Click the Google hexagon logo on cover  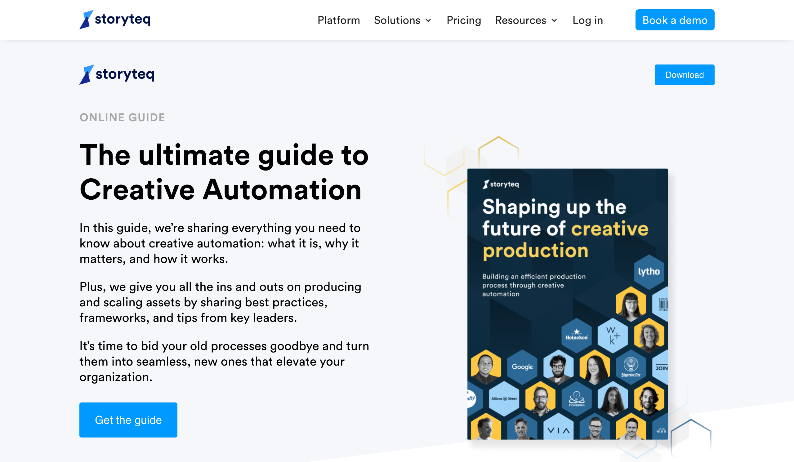click(522, 366)
